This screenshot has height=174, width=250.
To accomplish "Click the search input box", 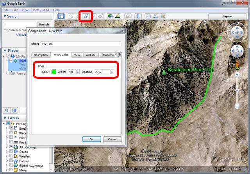I will [20, 24].
